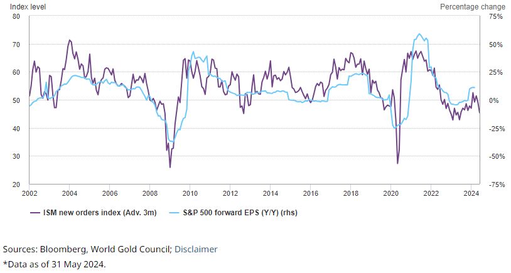Click the 2010 x-axis year label

pos(190,193)
